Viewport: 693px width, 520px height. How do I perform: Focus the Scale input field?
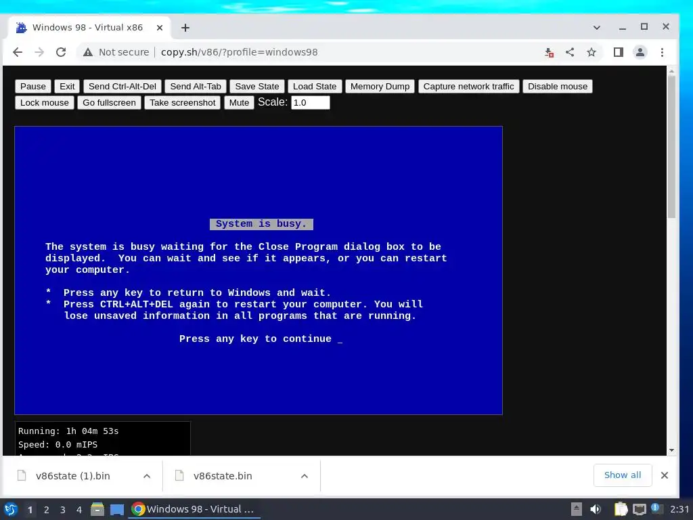click(x=310, y=103)
